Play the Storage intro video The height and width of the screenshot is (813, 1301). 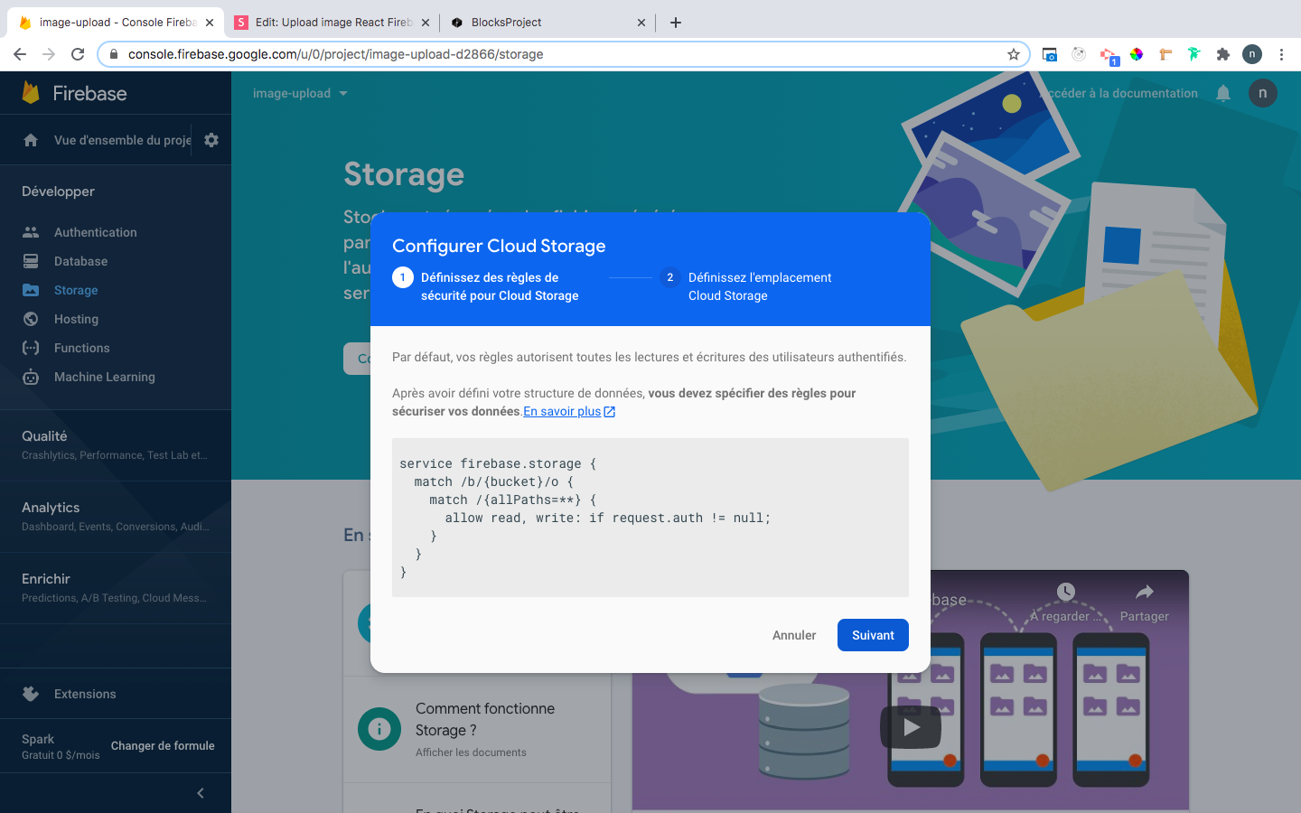click(x=911, y=727)
